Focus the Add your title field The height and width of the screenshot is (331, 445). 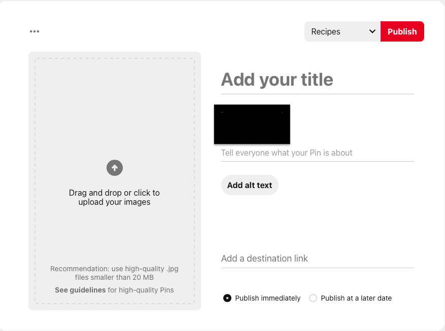tap(317, 80)
